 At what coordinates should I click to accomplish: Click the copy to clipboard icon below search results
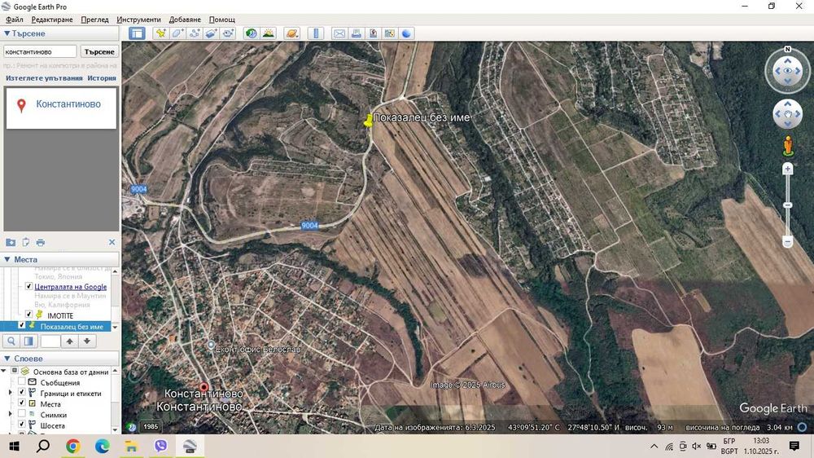pyautogui.click(x=25, y=242)
